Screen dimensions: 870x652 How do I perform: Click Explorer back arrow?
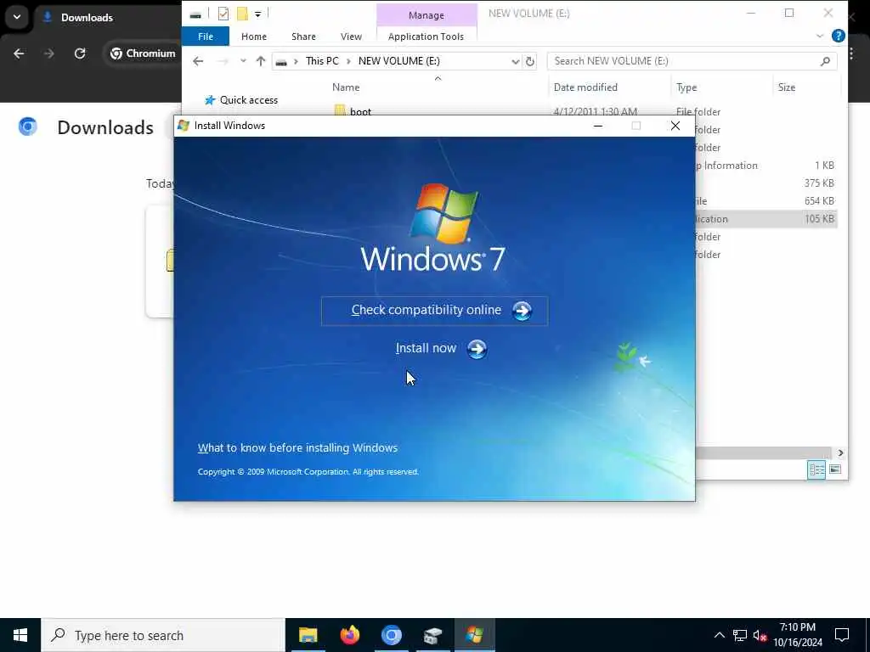click(198, 61)
